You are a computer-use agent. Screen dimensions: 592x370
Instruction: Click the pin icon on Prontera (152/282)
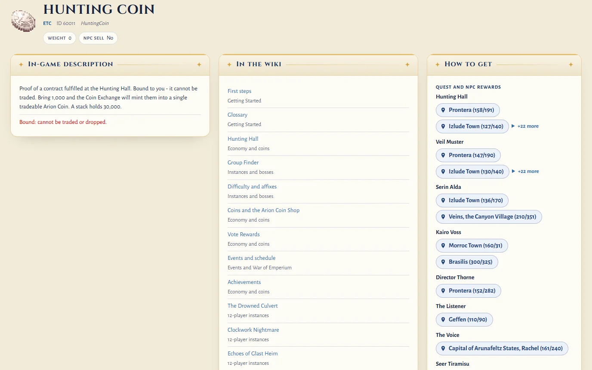point(443,291)
